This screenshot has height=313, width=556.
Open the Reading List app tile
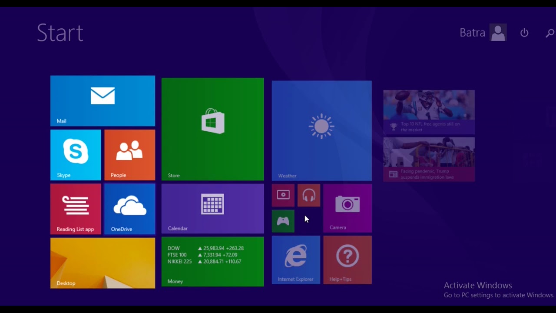[x=76, y=209]
